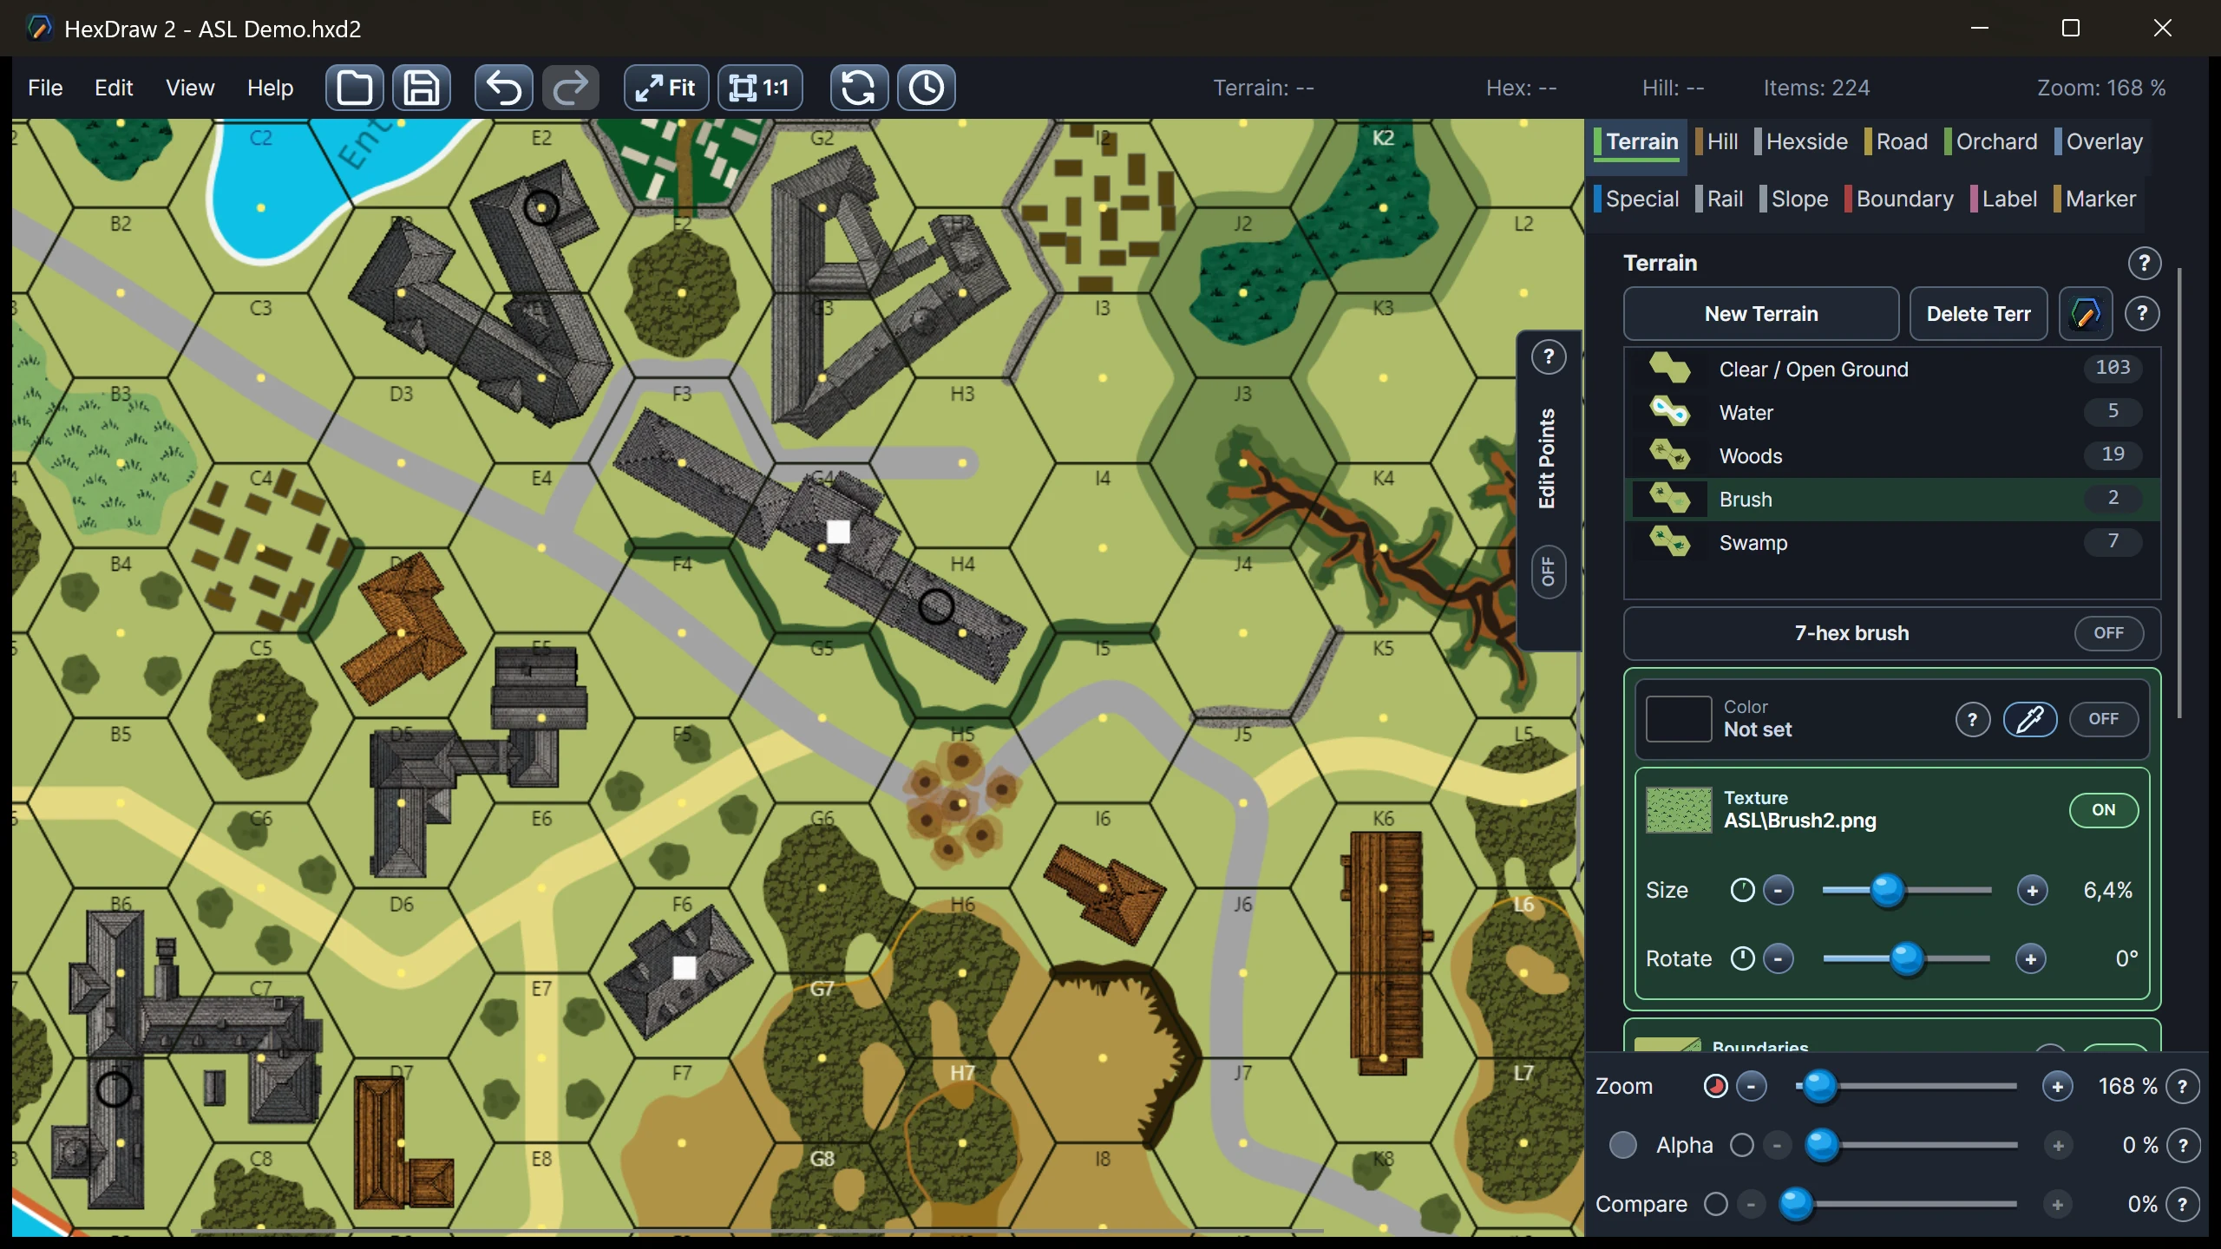2221x1249 pixels.
Task: Select the Water terrain row
Action: point(1891,413)
